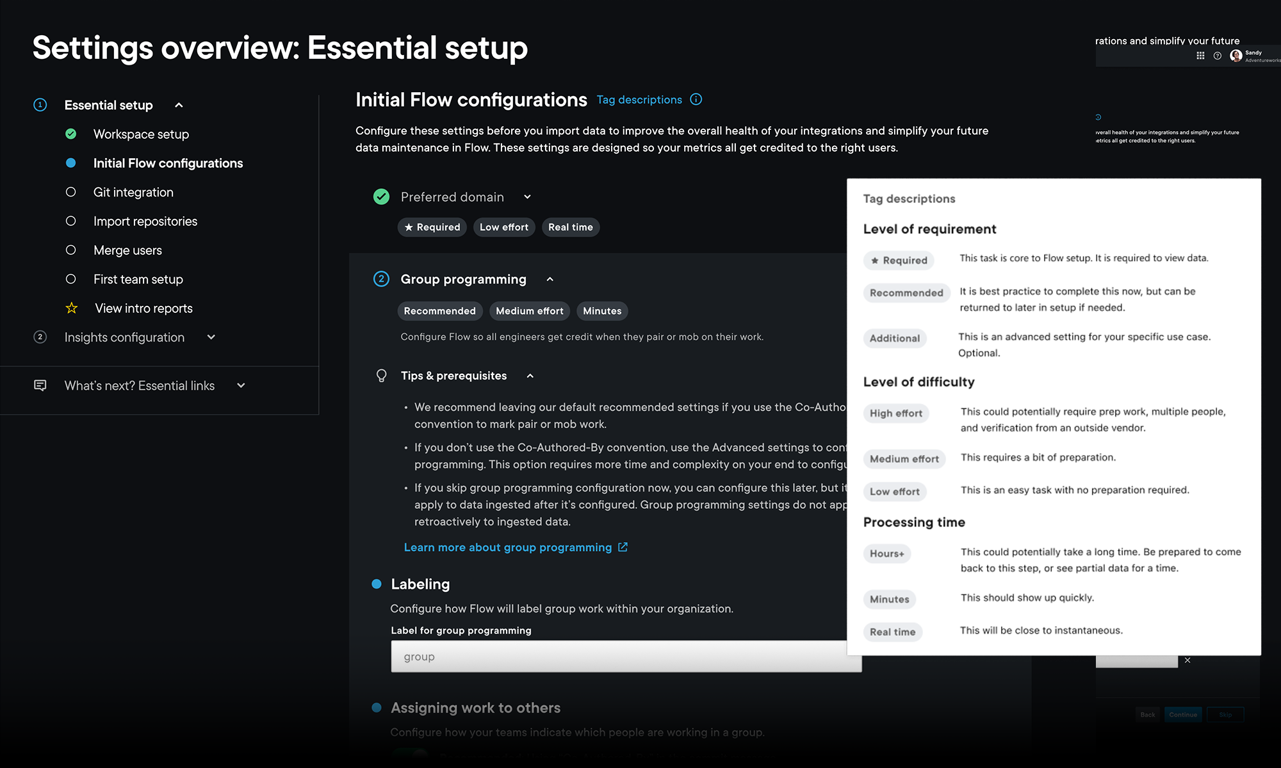
Task: Click Sandy's user avatar
Action: pyautogui.click(x=1236, y=56)
